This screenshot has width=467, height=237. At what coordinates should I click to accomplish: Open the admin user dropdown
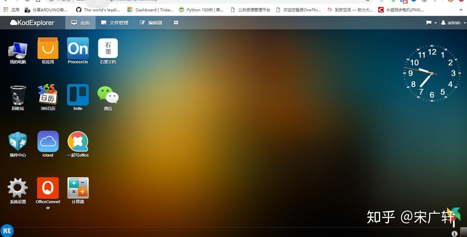tap(453, 22)
